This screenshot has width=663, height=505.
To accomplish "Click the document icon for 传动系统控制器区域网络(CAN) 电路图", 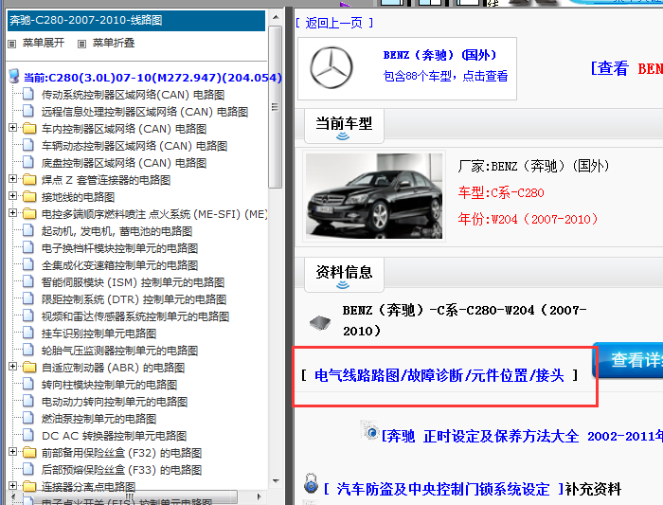I will point(28,94).
